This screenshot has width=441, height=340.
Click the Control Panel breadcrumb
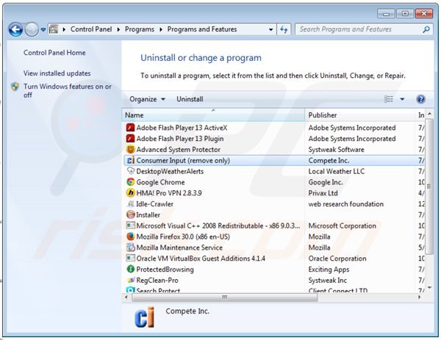(x=91, y=29)
